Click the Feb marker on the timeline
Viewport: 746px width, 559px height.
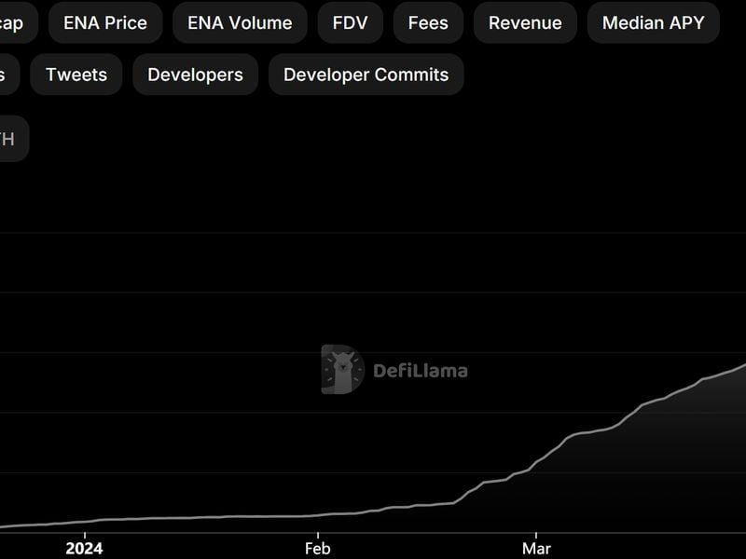coord(316,548)
